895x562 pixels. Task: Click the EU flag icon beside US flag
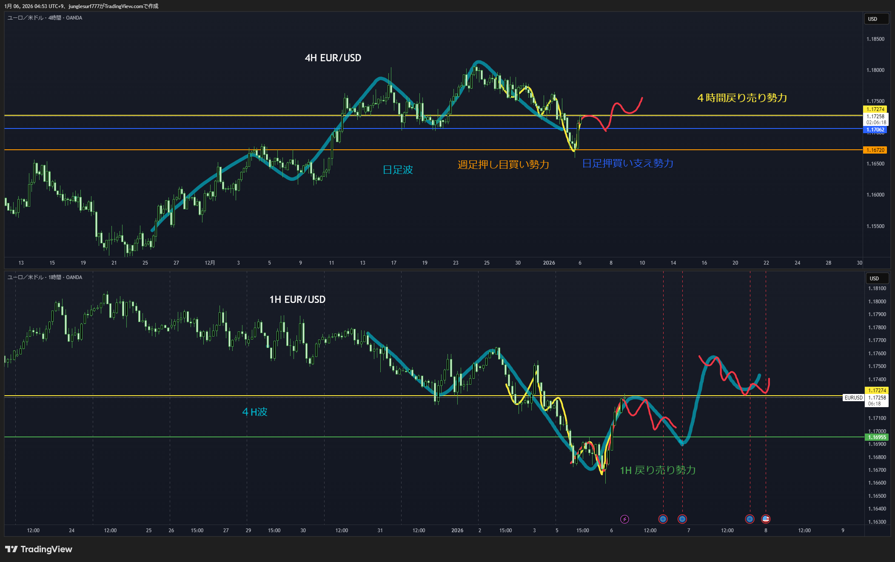pos(750,519)
